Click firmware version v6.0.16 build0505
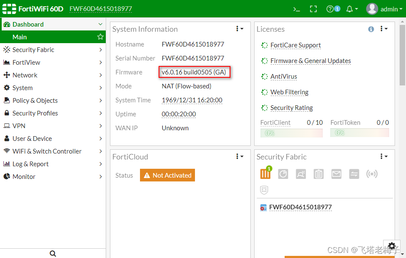The height and width of the screenshot is (258, 406). coord(194,72)
